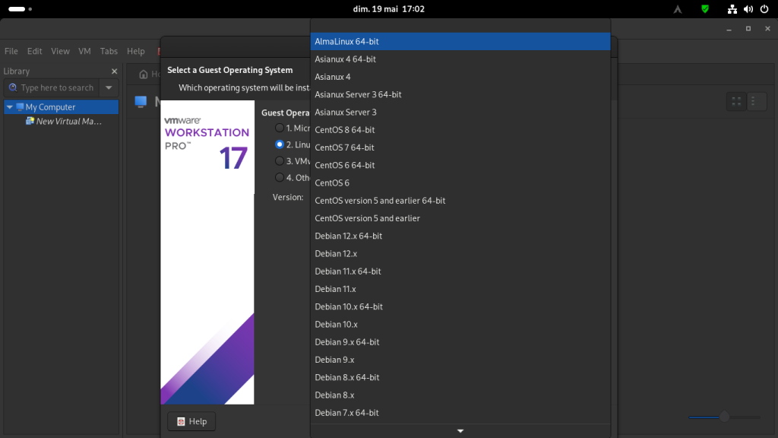Click the Arch logo tray icon
778x438 pixels.
tap(678, 9)
